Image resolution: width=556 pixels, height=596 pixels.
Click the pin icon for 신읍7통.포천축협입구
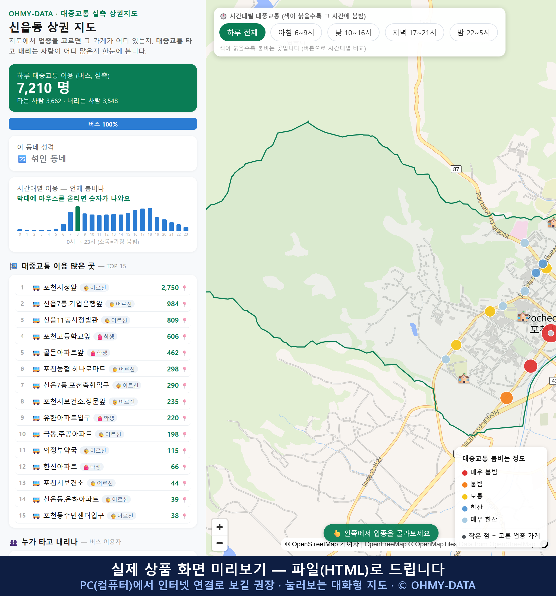[x=185, y=385]
